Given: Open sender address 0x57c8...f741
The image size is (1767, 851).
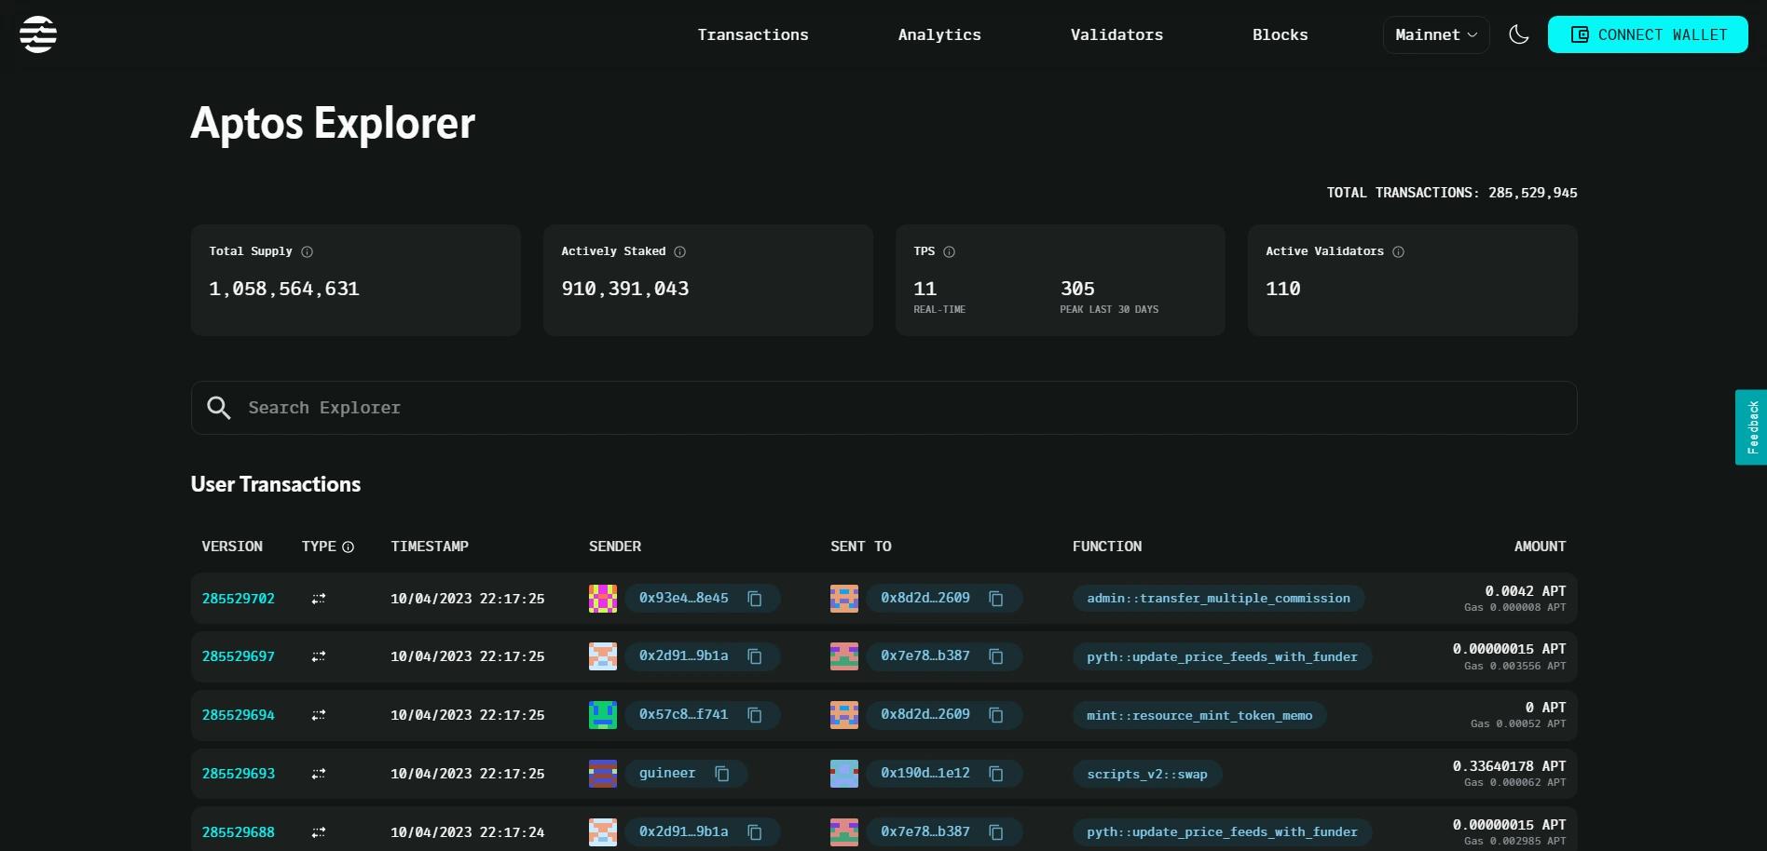Looking at the screenshot, I should [684, 714].
